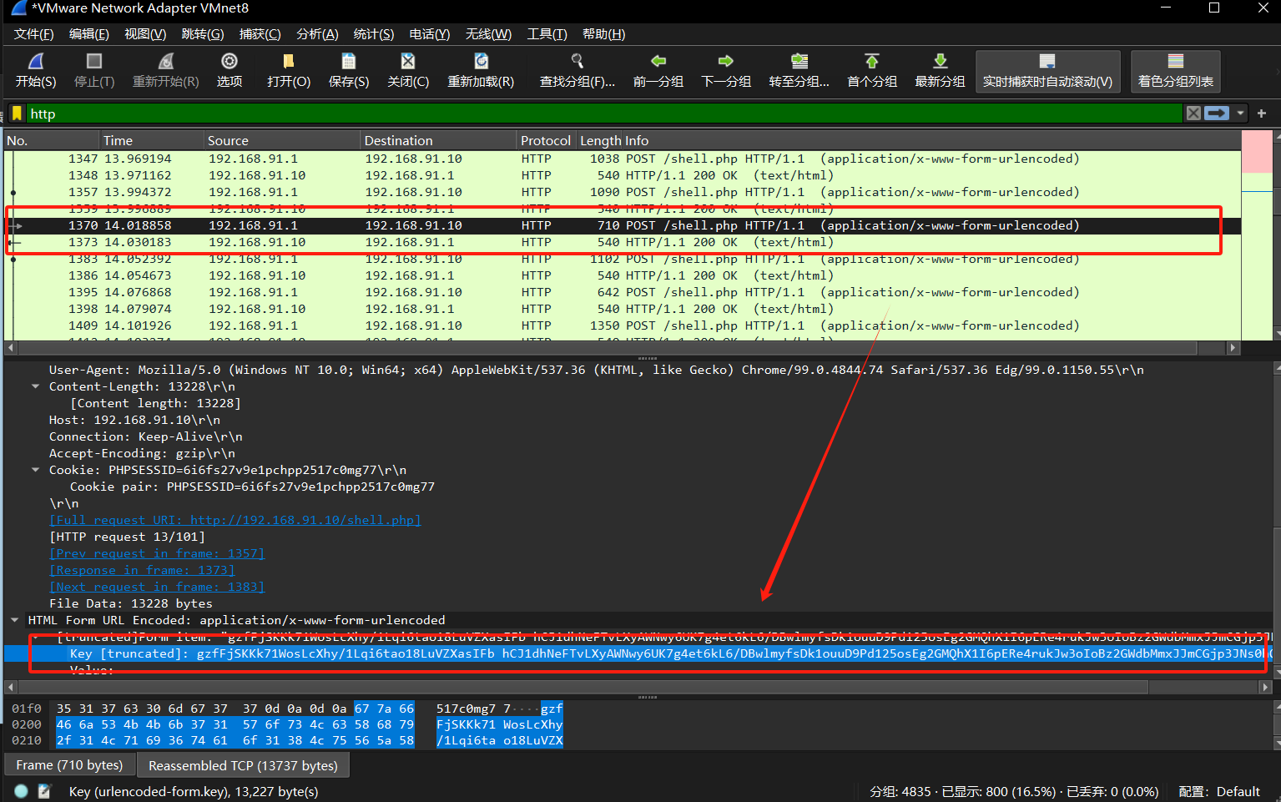Follow Next request in frame 1383 link
This screenshot has height=802, width=1281.
pos(157,587)
